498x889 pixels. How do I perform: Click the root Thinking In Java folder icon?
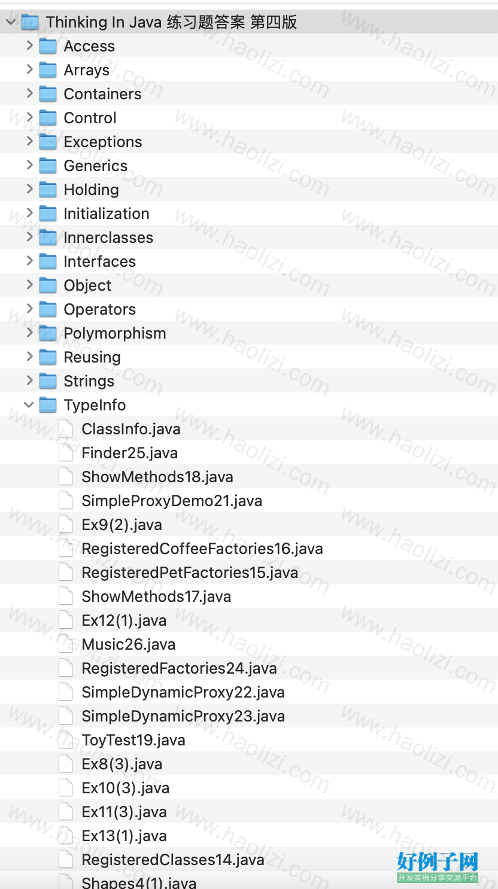(x=30, y=22)
